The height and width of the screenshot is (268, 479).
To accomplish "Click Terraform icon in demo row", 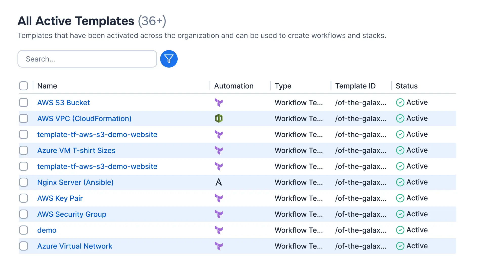I will pyautogui.click(x=219, y=230).
